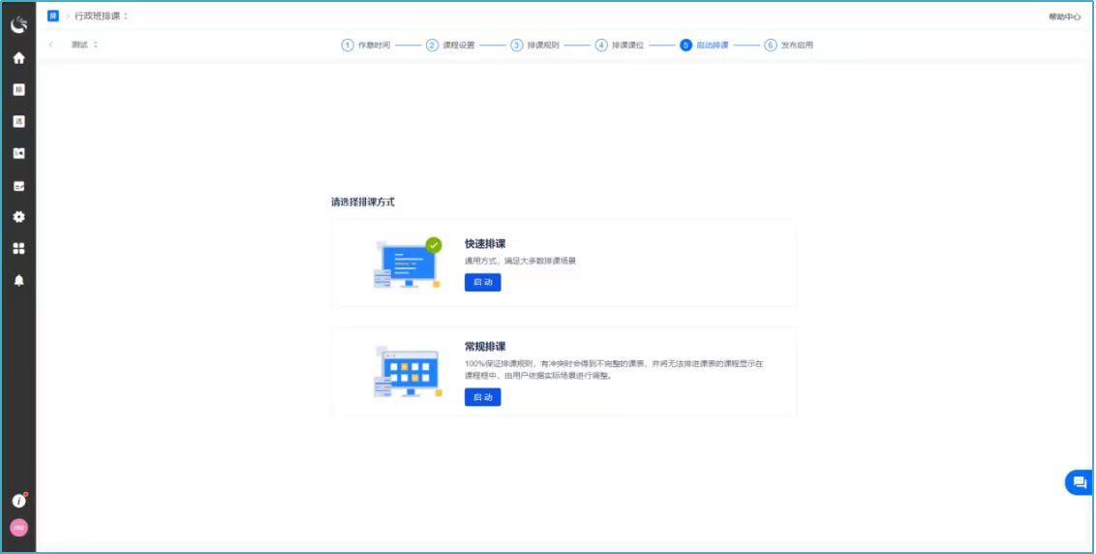Expand the 行政班排课 dropdown in the breadcrumb

pos(102,16)
